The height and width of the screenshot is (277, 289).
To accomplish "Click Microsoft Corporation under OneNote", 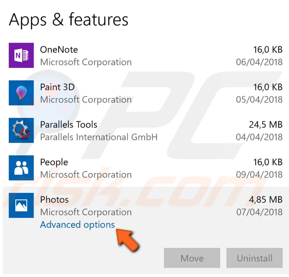I will pos(86,62).
